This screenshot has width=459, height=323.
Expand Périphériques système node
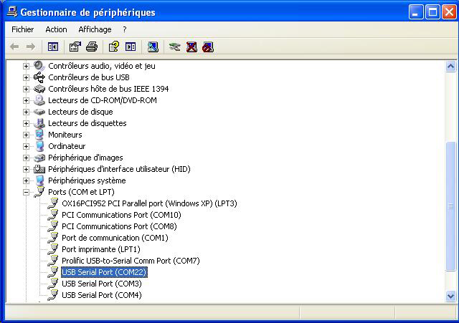[26, 180]
